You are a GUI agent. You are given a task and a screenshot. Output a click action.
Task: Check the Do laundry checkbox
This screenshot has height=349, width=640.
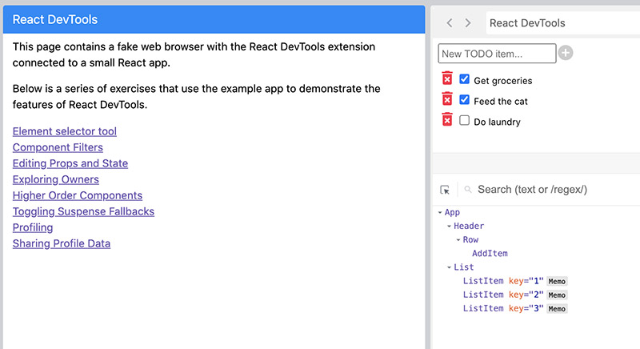click(465, 120)
